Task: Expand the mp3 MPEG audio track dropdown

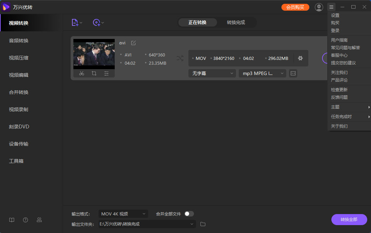Action: click(x=262, y=74)
